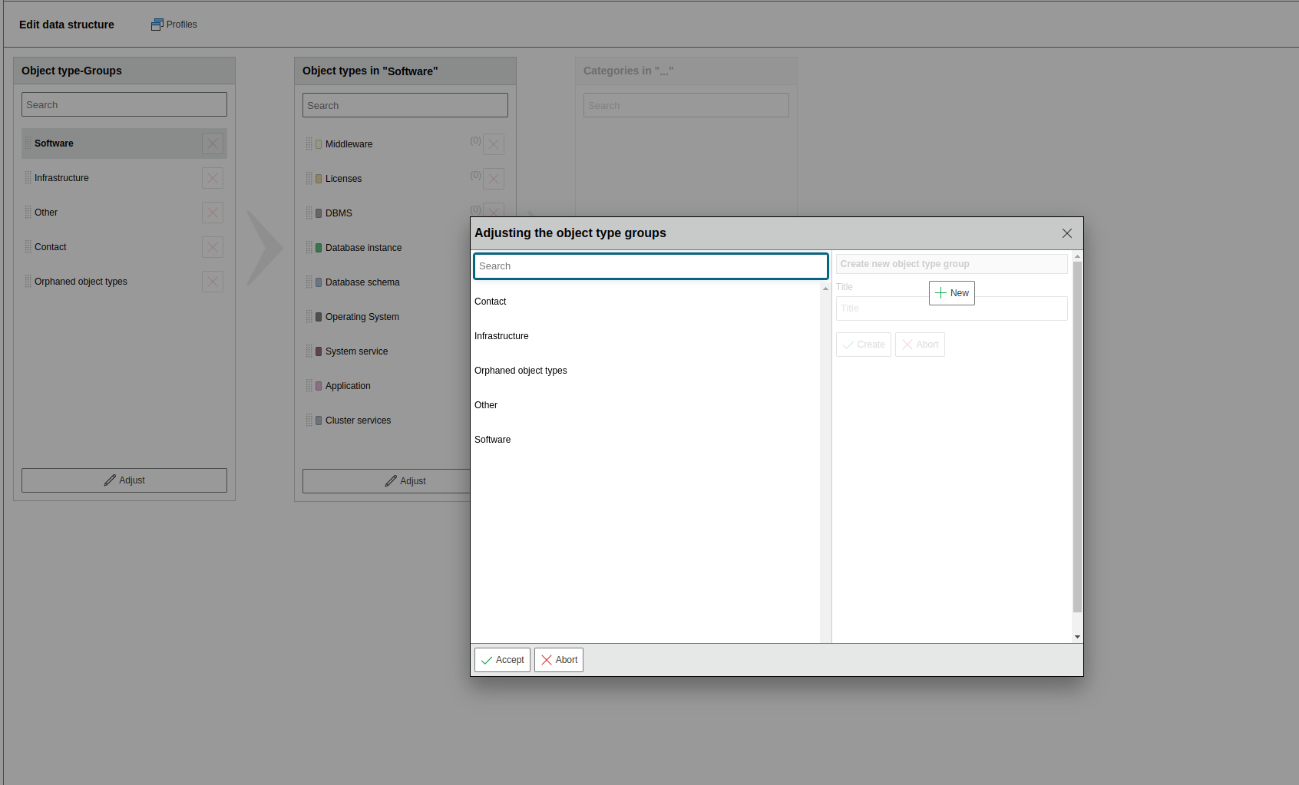The height and width of the screenshot is (785, 1299).
Task: Grab the Infrastructure drag handle
Action: click(28, 178)
